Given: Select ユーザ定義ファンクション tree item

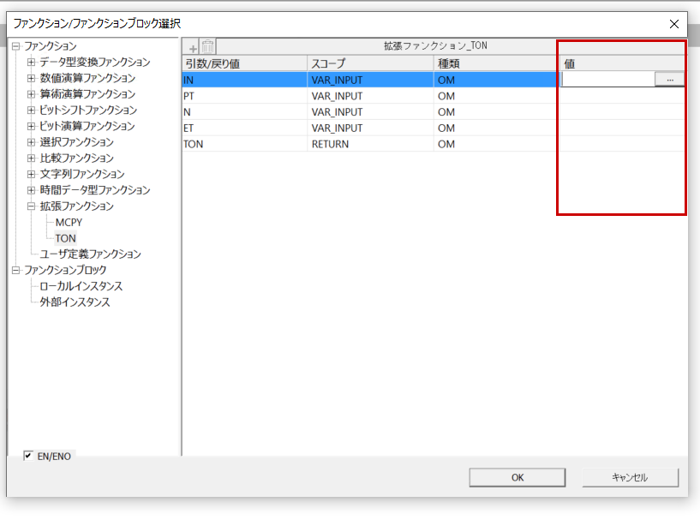Looking at the screenshot, I should (90, 254).
